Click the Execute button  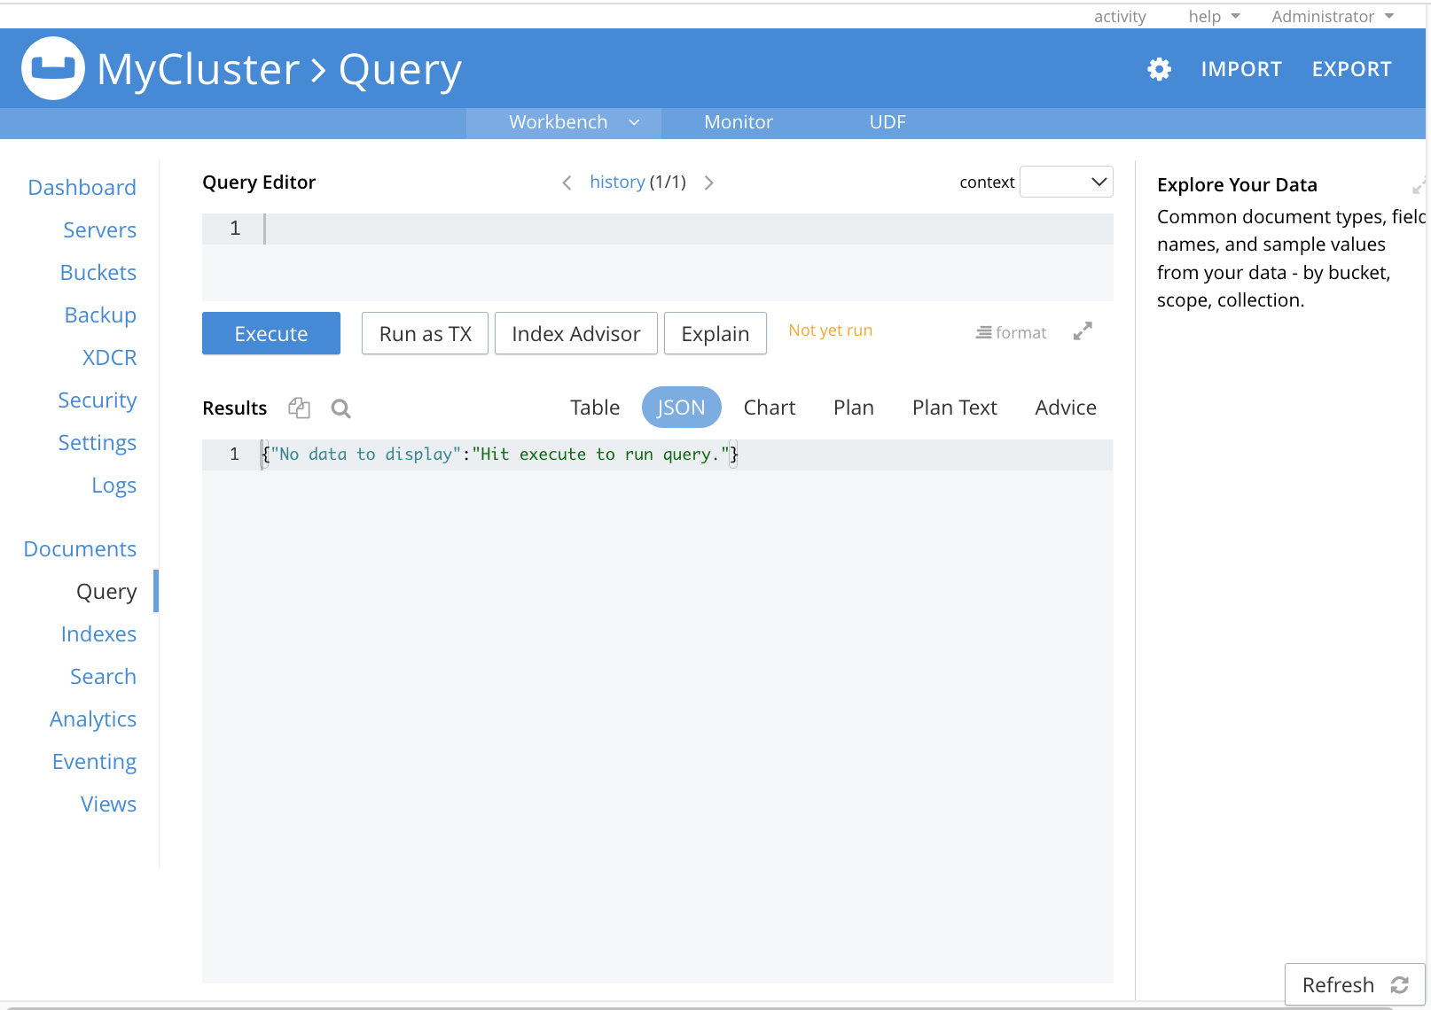point(270,333)
